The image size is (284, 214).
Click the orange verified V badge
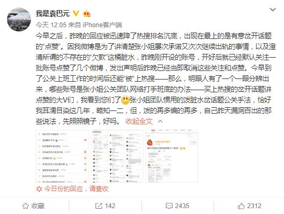76,13
